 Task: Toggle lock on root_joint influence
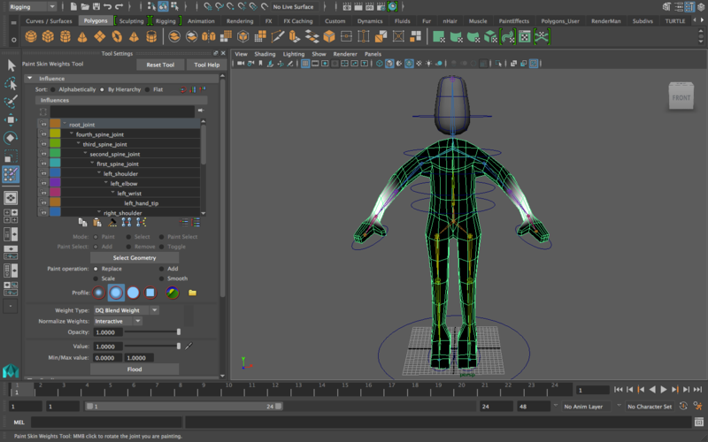pos(43,124)
